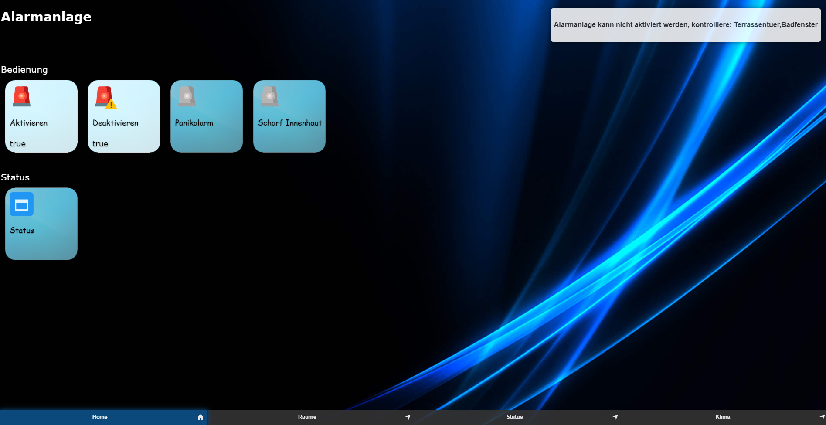Switch to the Status tab in bottom bar
The image size is (826, 425).
[x=519, y=417]
